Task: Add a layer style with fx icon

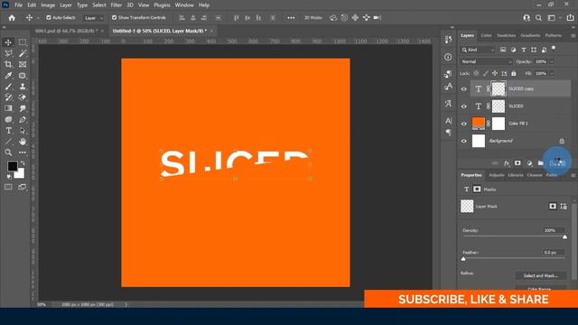Action: 507,163
